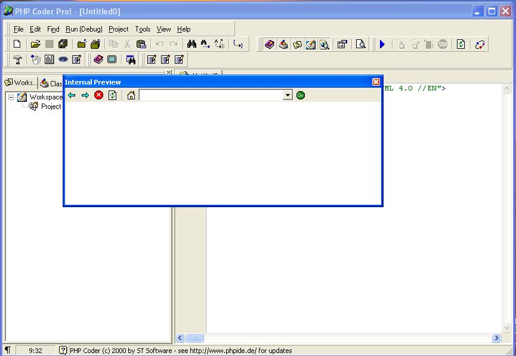Image resolution: width=516 pixels, height=356 pixels.
Task: Select the Workspace tree item
Action: click(x=46, y=97)
